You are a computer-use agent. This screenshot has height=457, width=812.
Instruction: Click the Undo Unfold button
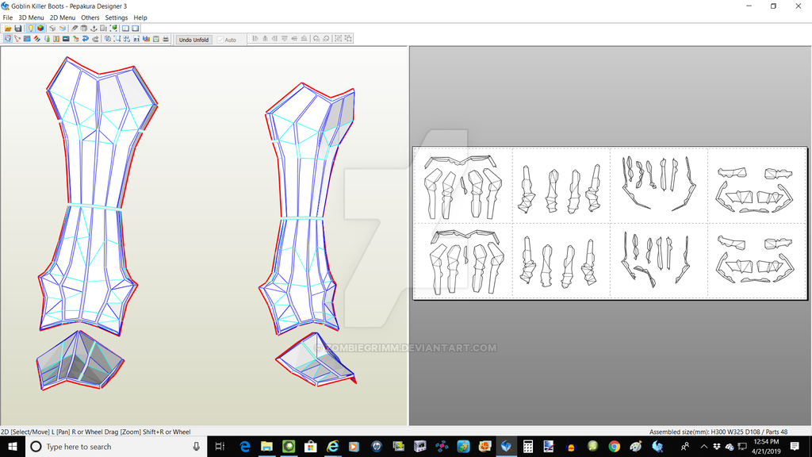tap(193, 40)
